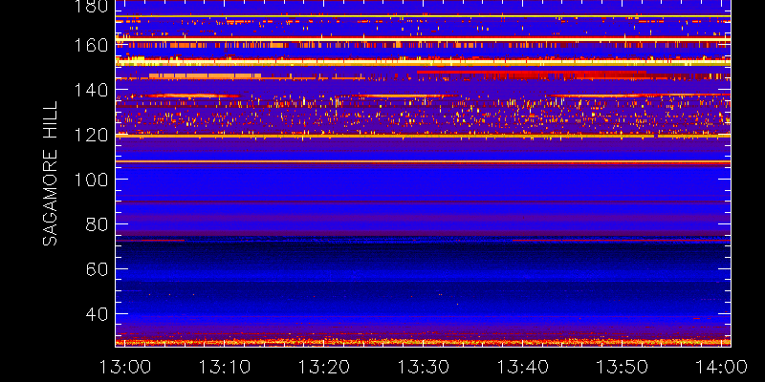This screenshot has width=765, height=382.
Task: Click the 80 frequency axis label
Action: coord(97,224)
